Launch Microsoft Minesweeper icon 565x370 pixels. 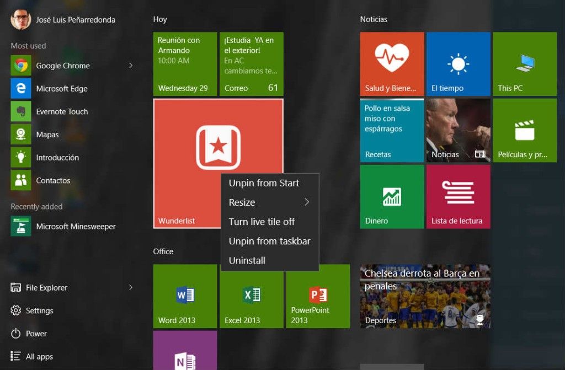21,226
